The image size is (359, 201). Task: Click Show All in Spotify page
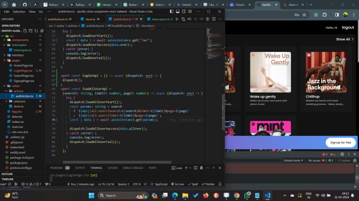tap(345, 39)
